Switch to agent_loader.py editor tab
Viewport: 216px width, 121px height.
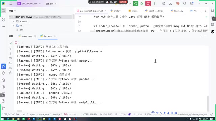(x=154, y=11)
